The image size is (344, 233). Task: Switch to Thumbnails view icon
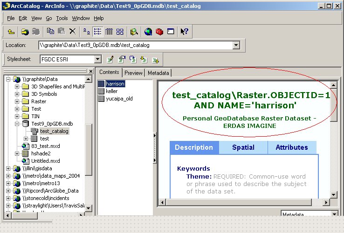120,32
